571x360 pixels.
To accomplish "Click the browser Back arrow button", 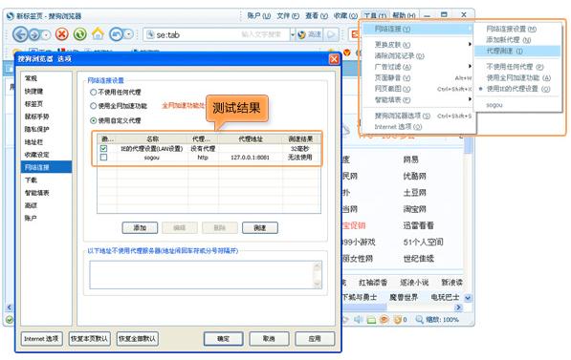I will point(20,34).
